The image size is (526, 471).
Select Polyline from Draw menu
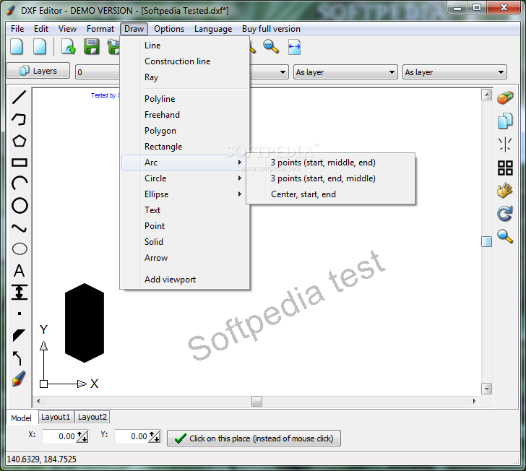click(x=185, y=99)
